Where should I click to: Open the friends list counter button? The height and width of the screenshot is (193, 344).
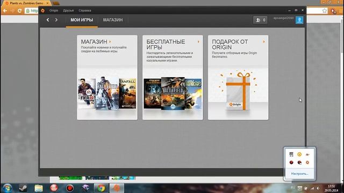click(260, 20)
